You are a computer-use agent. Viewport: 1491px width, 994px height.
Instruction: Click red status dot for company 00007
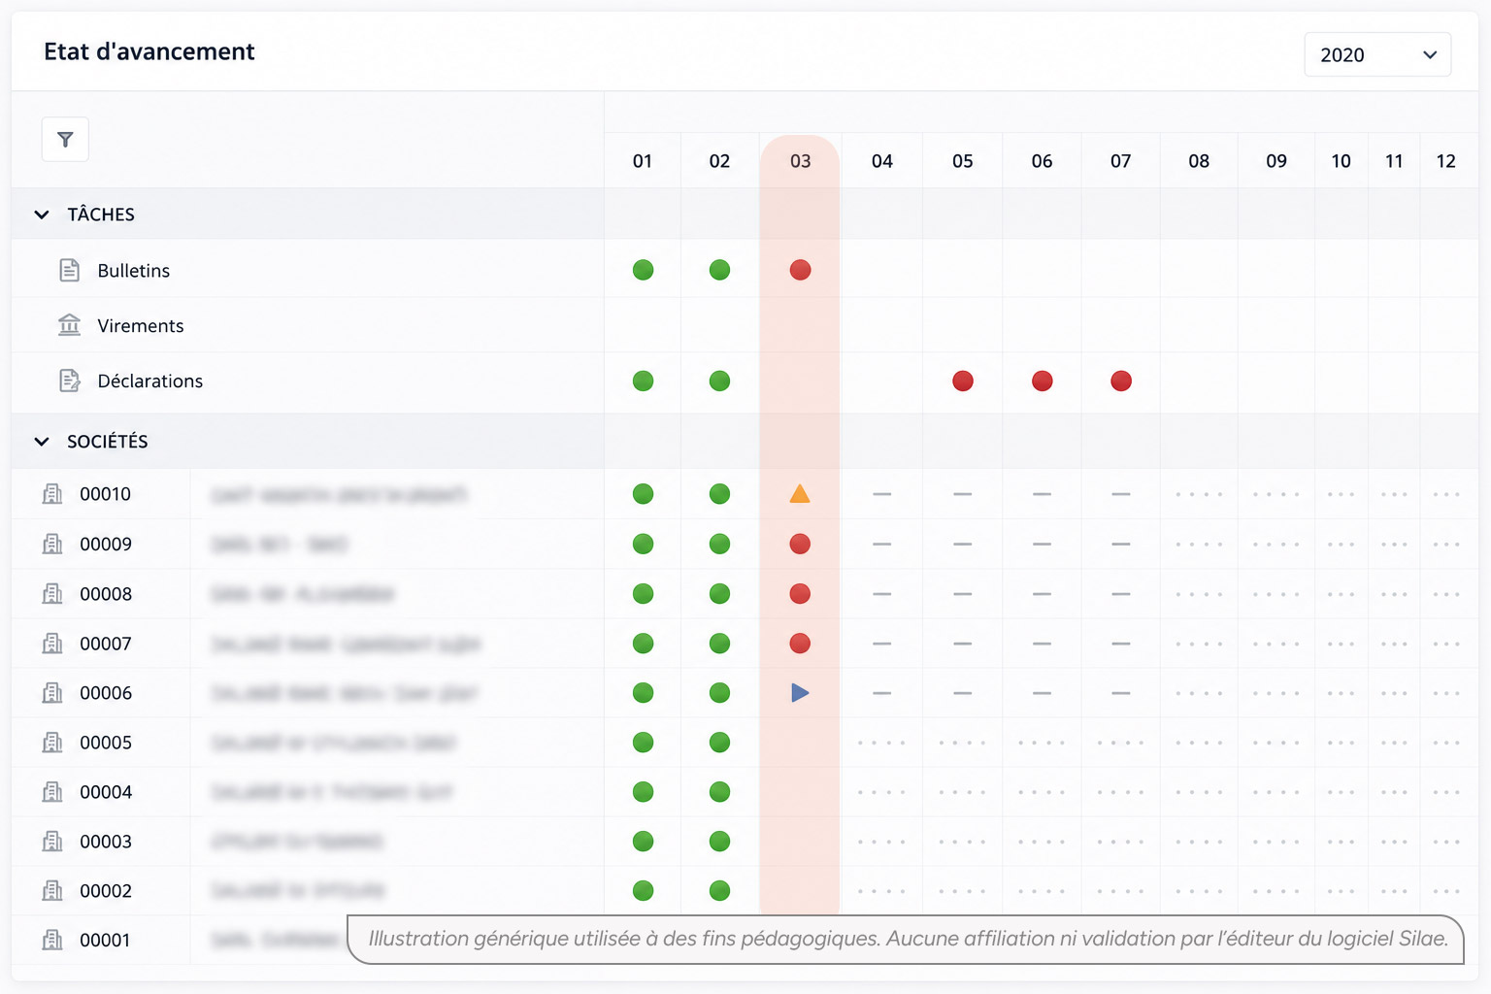coord(800,644)
